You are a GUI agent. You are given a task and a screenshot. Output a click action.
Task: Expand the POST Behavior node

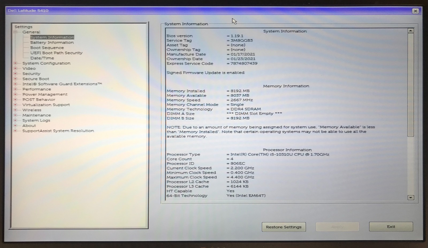[x=15, y=100]
